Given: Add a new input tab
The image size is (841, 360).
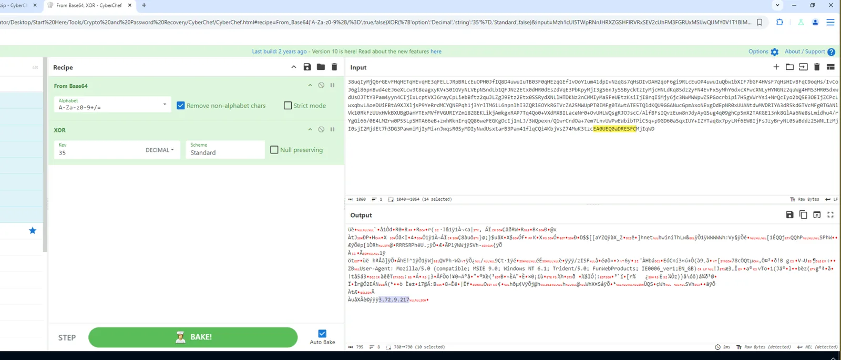Looking at the screenshot, I should tap(776, 67).
